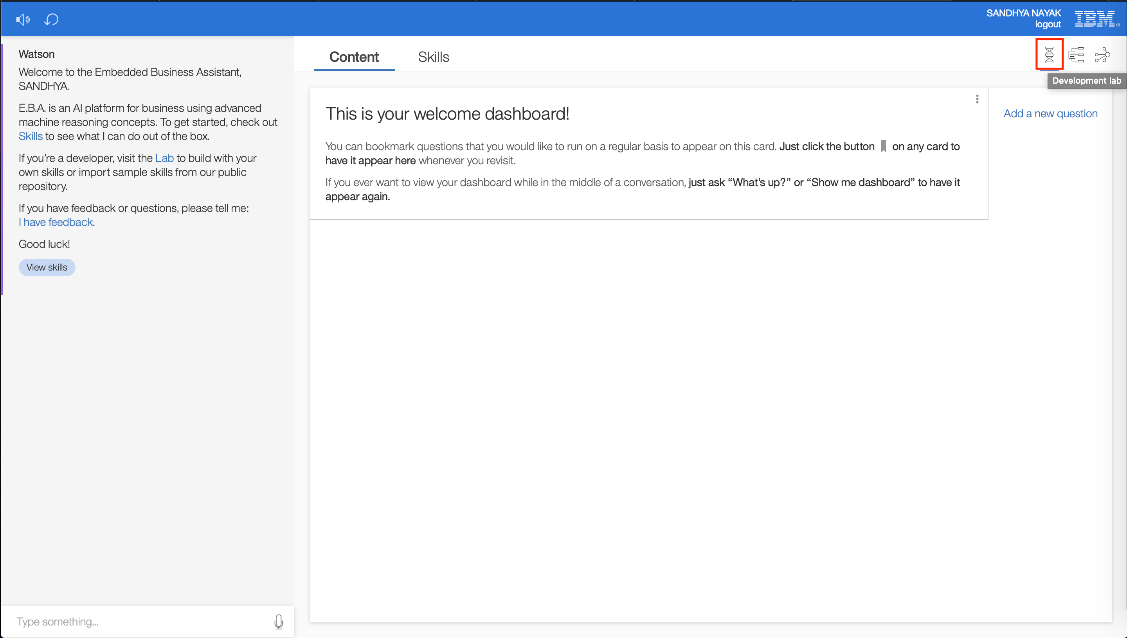
Task: Click the IBM logo
Action: point(1095,19)
